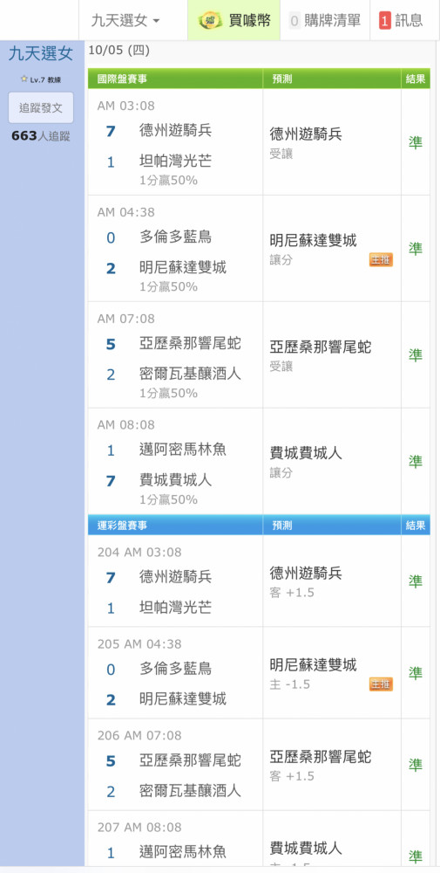Open the 訊息 tab

401,21
